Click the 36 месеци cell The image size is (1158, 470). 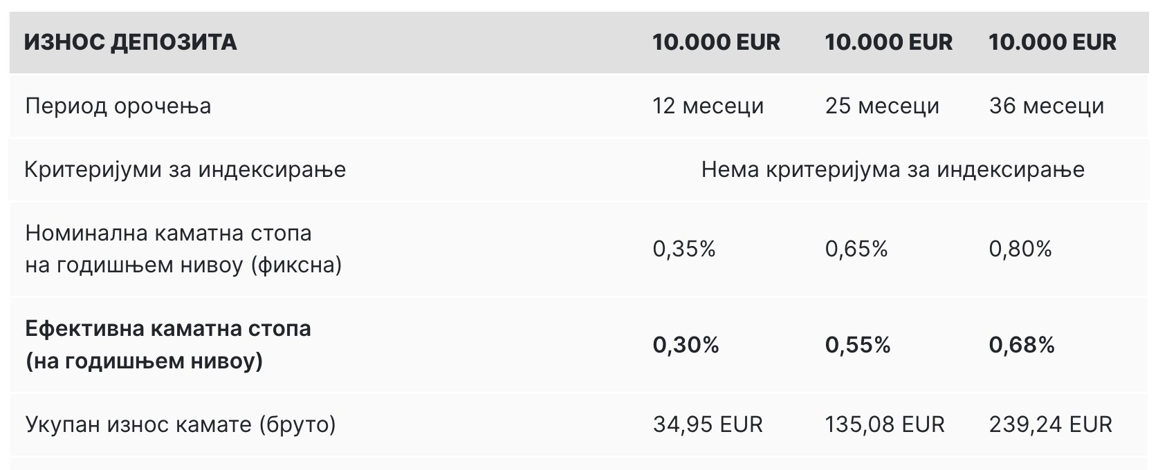[x=1046, y=106]
